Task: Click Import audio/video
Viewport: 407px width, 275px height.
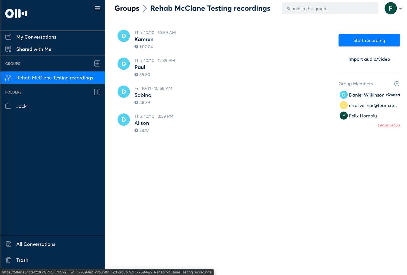Action: pyautogui.click(x=369, y=59)
